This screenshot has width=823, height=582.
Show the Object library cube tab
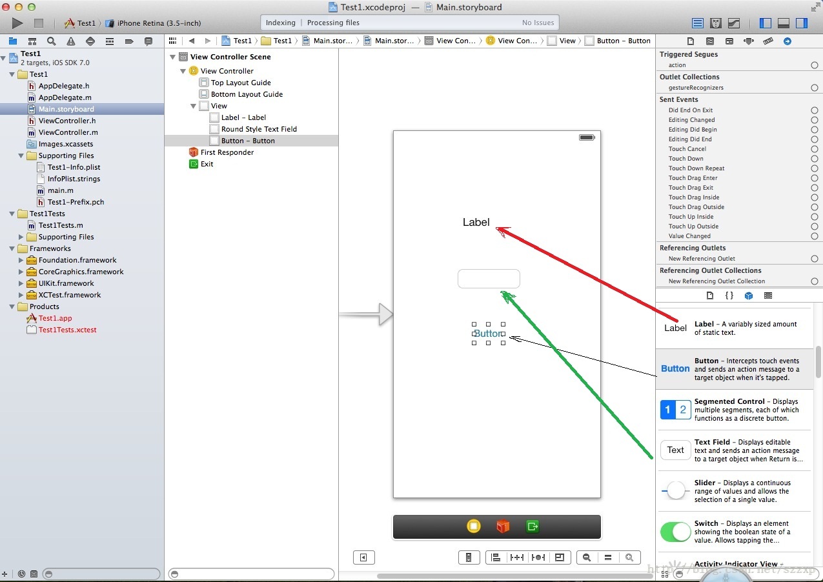749,296
